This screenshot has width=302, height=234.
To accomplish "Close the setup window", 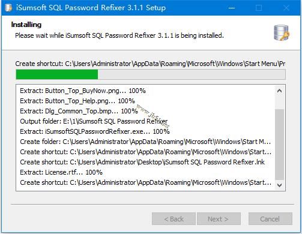I will pos(286,8).
